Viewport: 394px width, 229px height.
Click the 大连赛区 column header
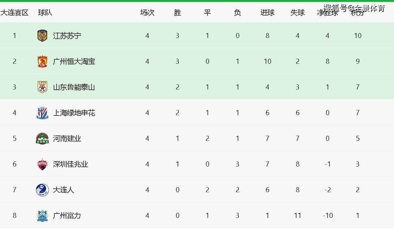tap(14, 13)
